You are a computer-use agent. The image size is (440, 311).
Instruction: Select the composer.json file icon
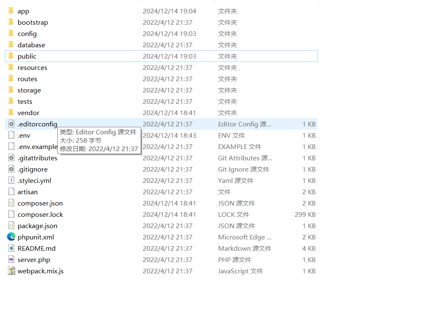tap(11, 203)
